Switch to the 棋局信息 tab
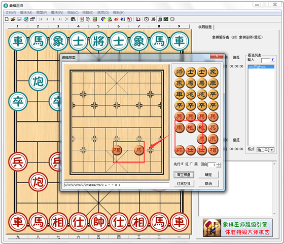Screen dimensions: 284x244 click(x=205, y=27)
